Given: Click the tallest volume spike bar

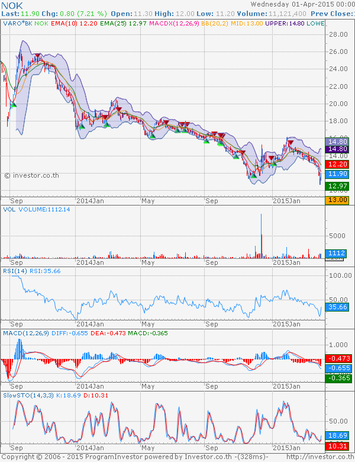Looking at the screenshot, I should (261, 236).
